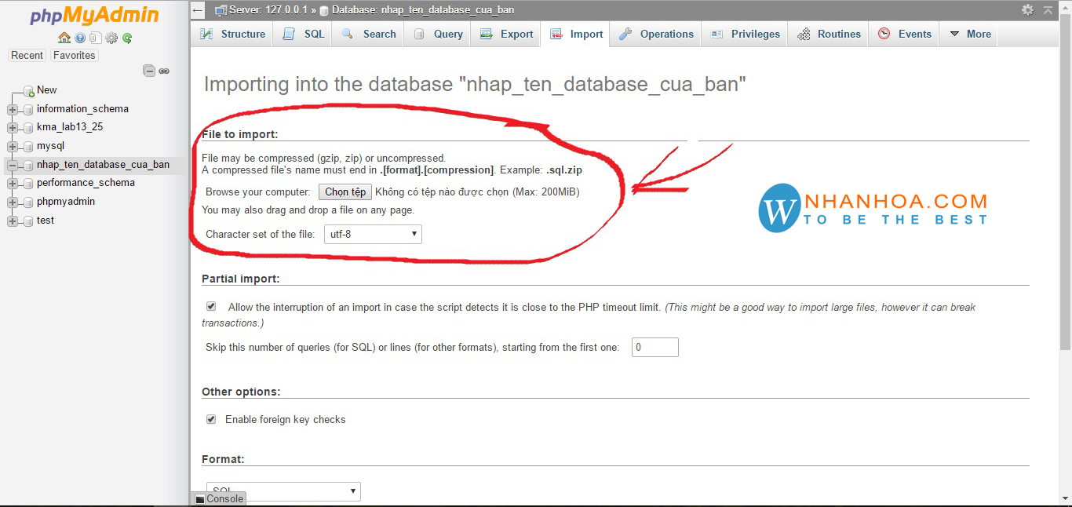Open the SQL format dropdown
Screen dimensions: 1072x507
click(283, 491)
